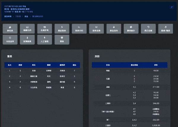Select first-place row for horse number 5
The image size is (178, 127).
tap(42, 71)
